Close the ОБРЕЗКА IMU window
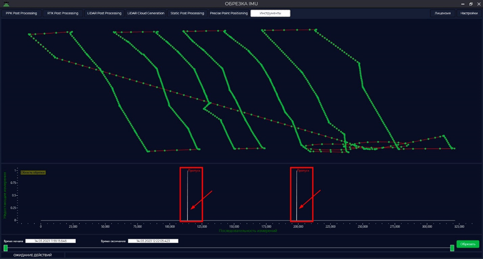 [479, 4]
